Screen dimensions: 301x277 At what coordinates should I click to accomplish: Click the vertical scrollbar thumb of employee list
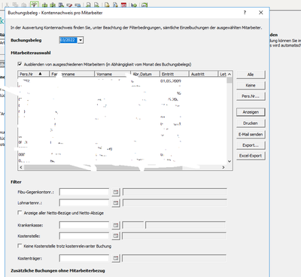pos(230,81)
